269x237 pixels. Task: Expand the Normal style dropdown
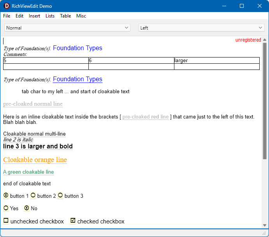(67, 28)
